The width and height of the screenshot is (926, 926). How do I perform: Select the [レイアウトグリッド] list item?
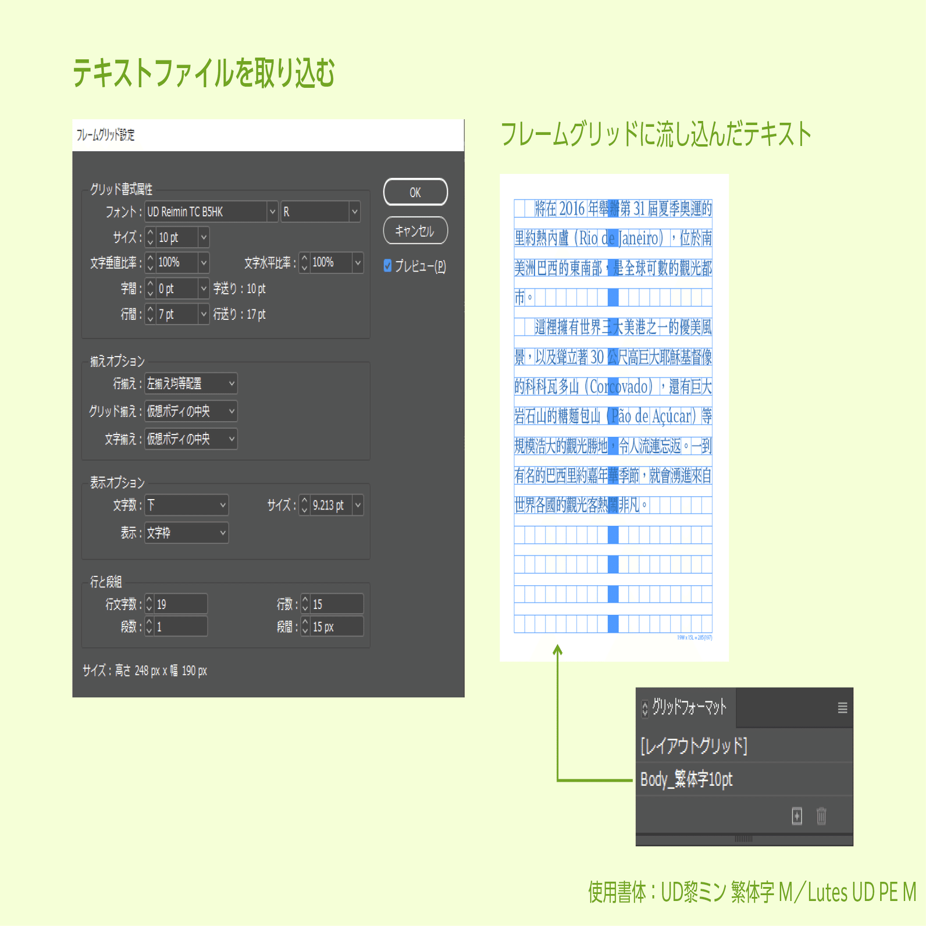744,746
